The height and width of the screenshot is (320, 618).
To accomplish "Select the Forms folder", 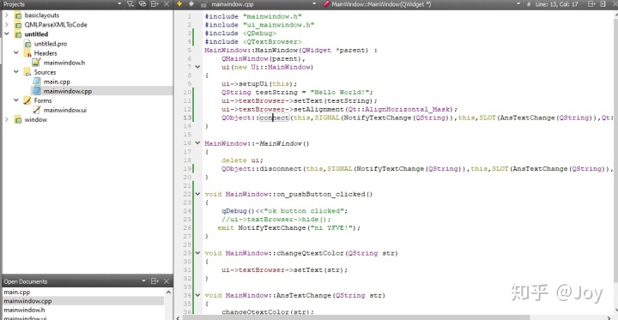I will pyautogui.click(x=43, y=100).
